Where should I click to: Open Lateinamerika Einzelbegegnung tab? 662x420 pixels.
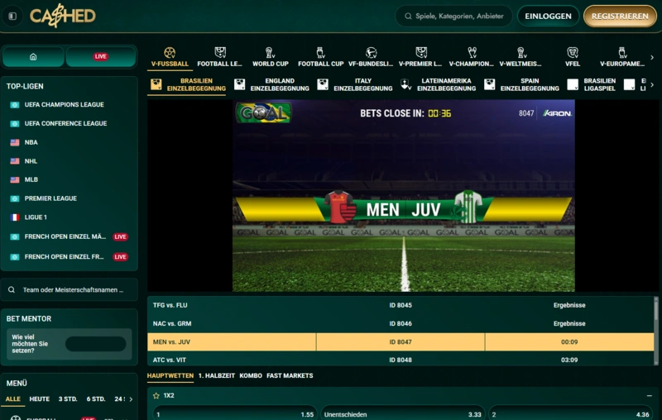[x=439, y=85]
